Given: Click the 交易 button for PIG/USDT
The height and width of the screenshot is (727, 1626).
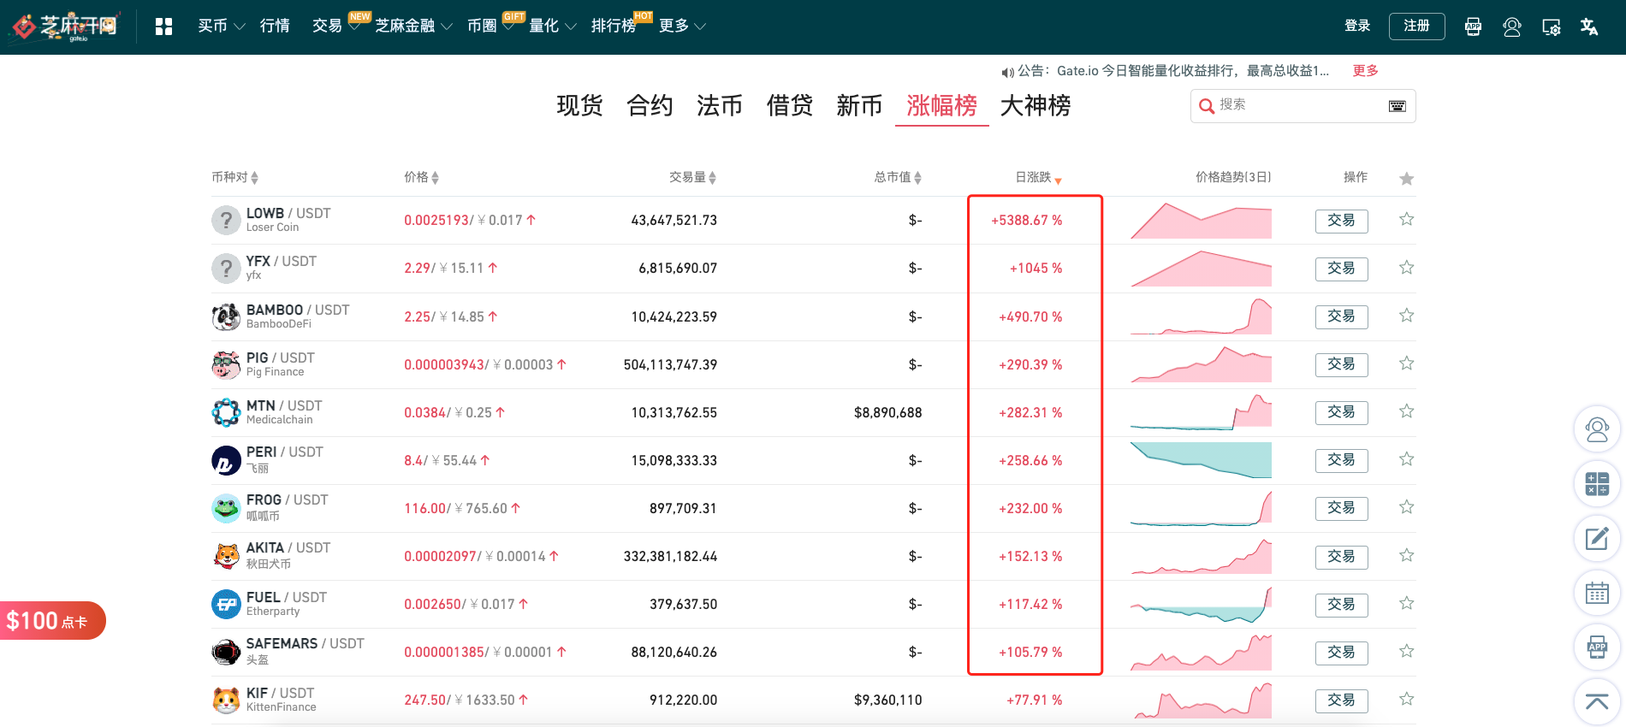Looking at the screenshot, I should 1341,364.
